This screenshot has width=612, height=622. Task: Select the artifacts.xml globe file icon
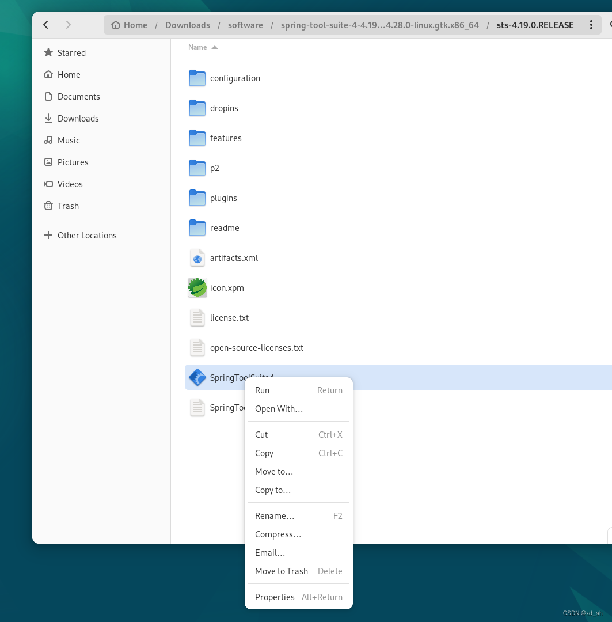197,258
